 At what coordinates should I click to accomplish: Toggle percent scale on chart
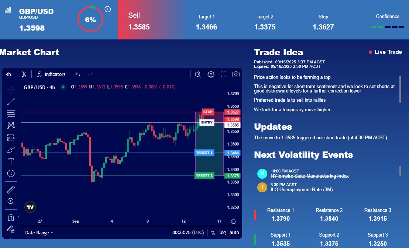pos(213,233)
